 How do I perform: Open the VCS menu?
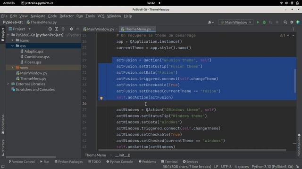101,16
